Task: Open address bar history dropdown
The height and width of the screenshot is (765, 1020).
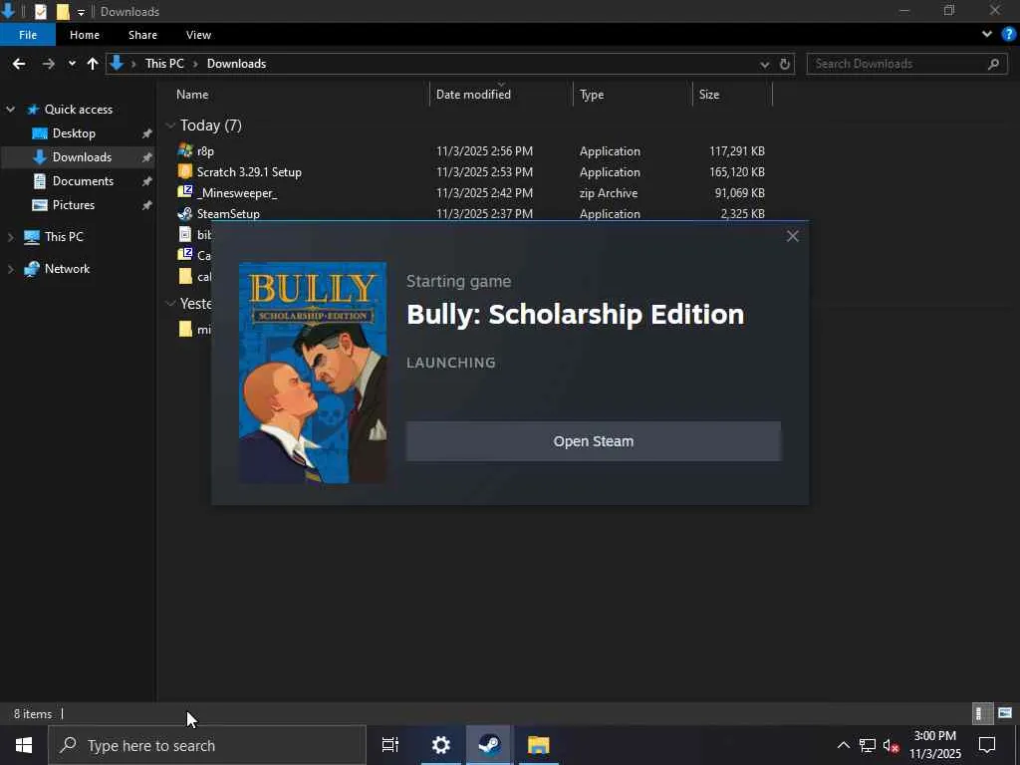Action: click(764, 64)
